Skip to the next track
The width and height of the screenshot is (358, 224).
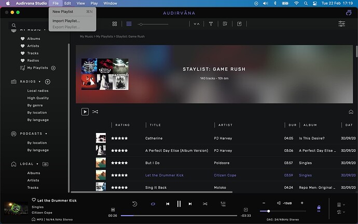point(190,204)
